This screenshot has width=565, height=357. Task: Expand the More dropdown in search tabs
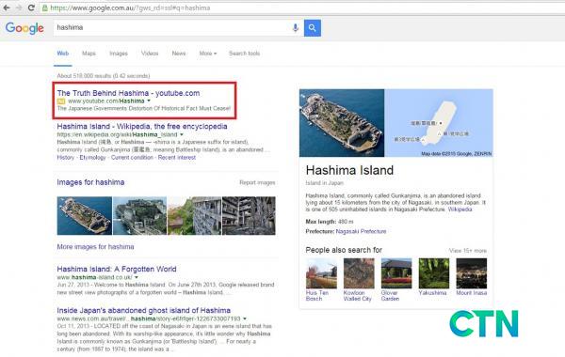[x=208, y=54]
